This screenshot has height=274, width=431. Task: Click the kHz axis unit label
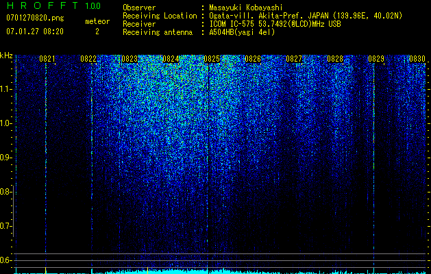coord(6,55)
